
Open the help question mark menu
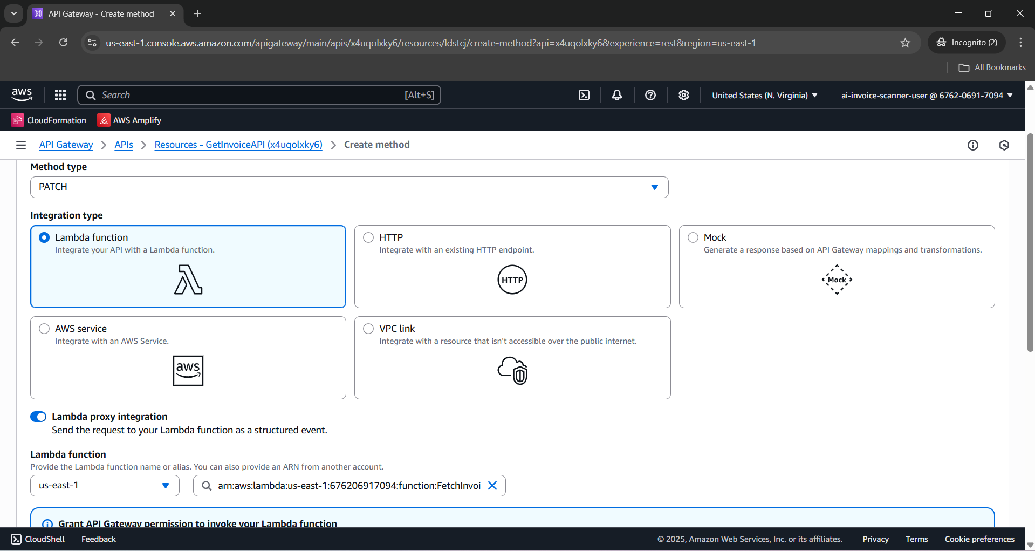pos(650,95)
